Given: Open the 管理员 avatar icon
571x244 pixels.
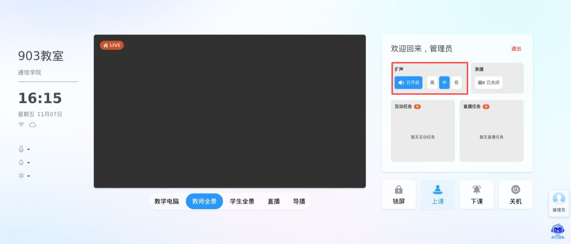Looking at the screenshot, I should 559,199.
